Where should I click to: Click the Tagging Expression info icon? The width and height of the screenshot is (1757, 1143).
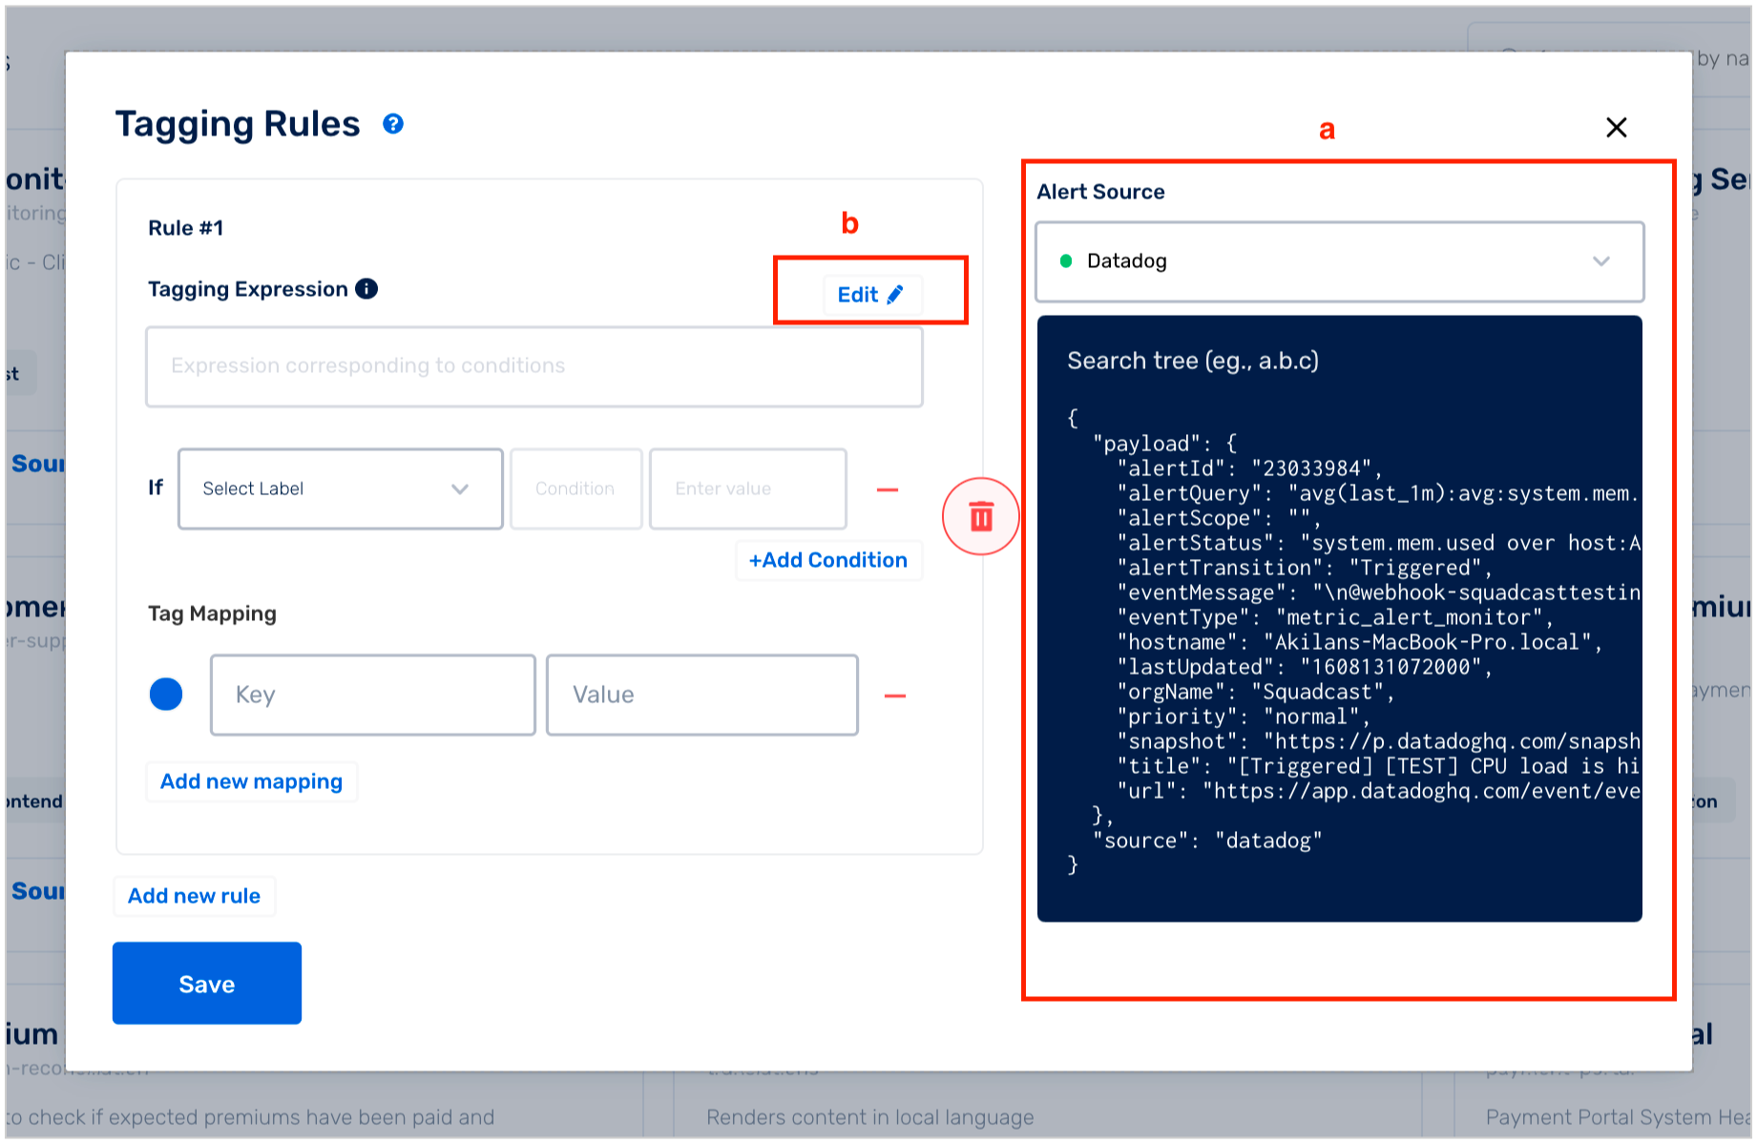pyautogui.click(x=366, y=289)
